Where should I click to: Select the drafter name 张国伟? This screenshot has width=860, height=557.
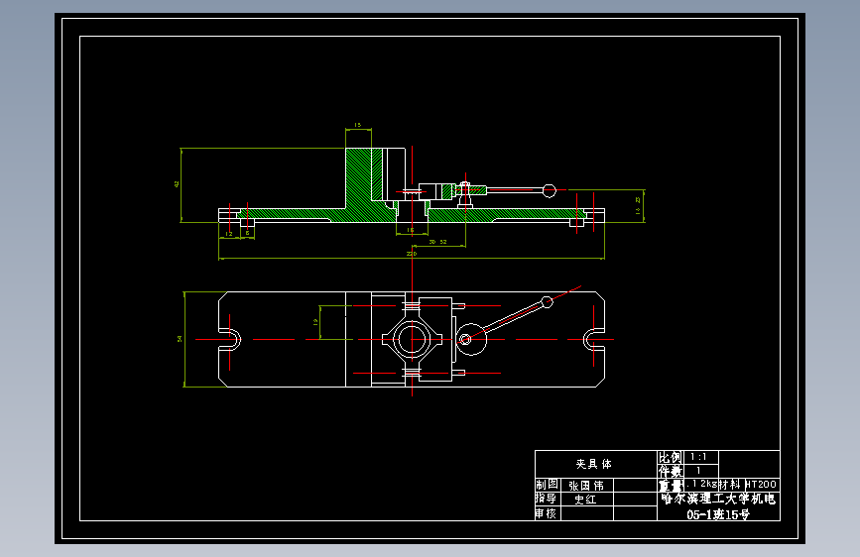coord(586,486)
